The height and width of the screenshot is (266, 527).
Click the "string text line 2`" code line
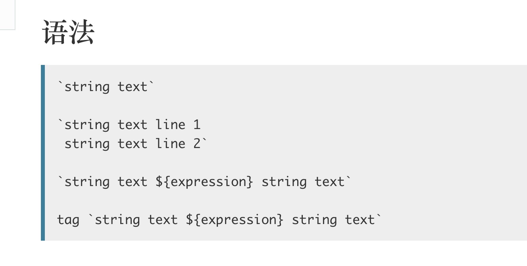coord(136,144)
